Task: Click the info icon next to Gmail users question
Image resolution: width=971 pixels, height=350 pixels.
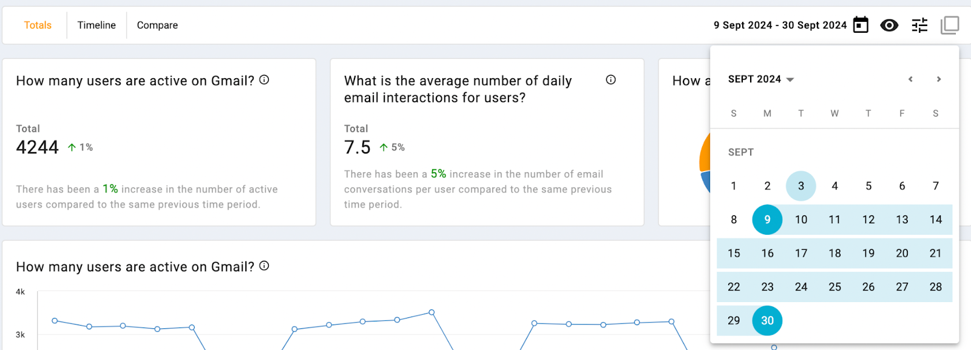Action: pyautogui.click(x=263, y=79)
